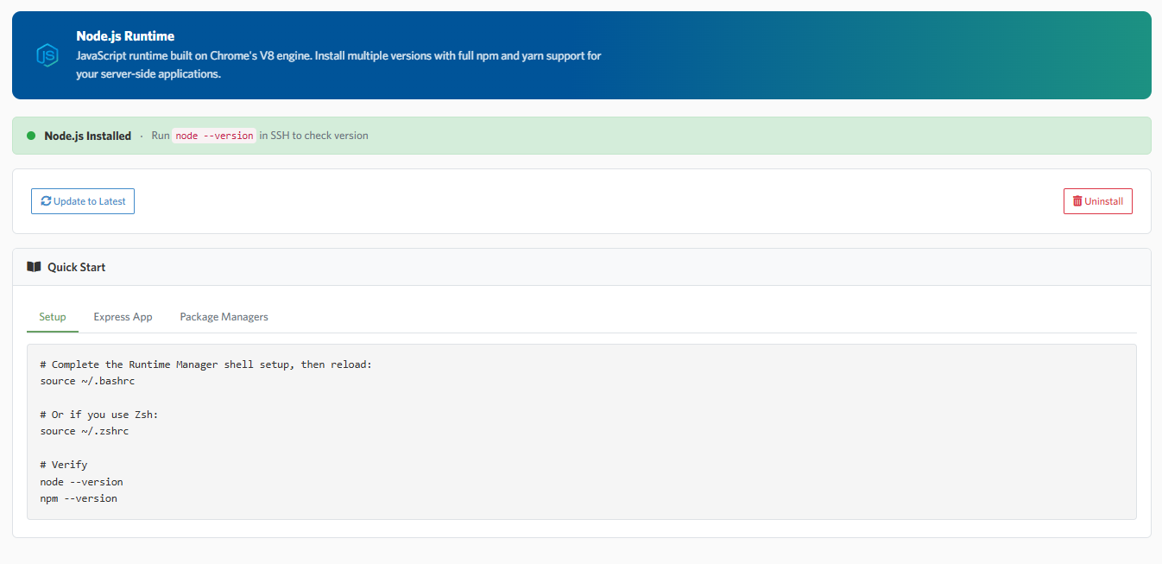Click the green installed status dot
The height and width of the screenshot is (564, 1162).
[31, 136]
